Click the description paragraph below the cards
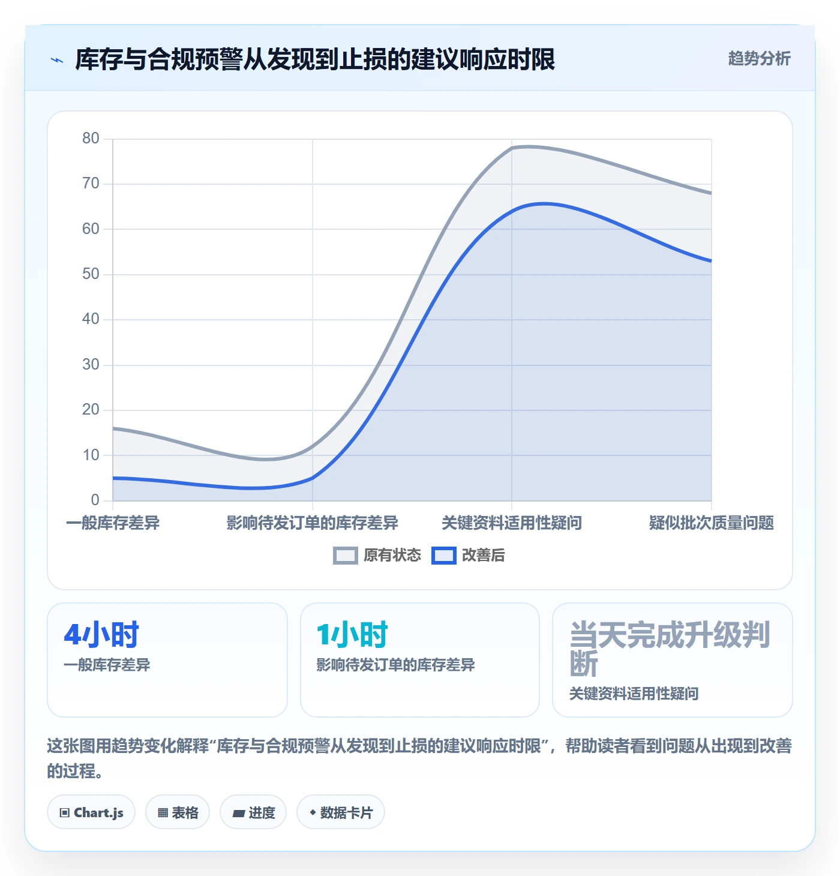 (x=419, y=758)
